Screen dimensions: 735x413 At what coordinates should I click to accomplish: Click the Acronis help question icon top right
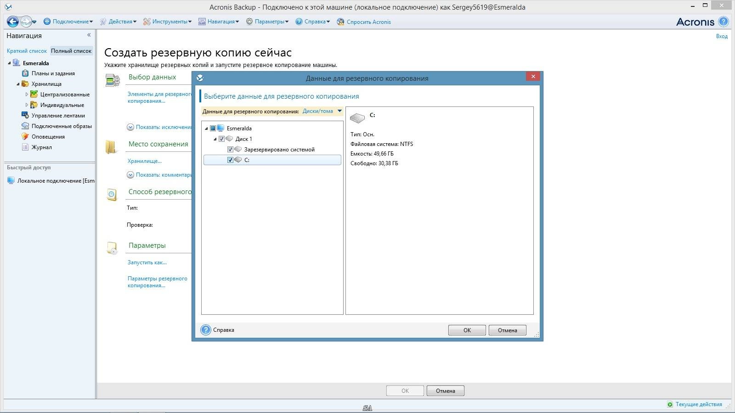pos(723,22)
